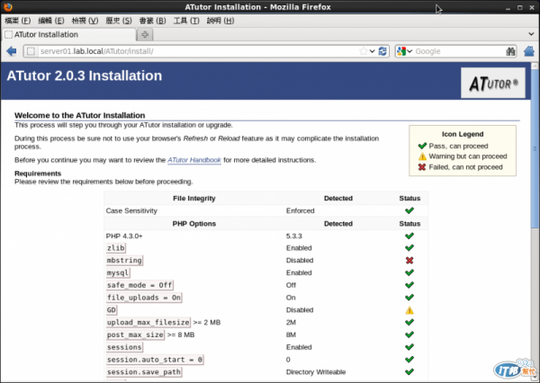Click the session.save_path label
Image resolution: width=540 pixels, height=383 pixels.
(144, 372)
